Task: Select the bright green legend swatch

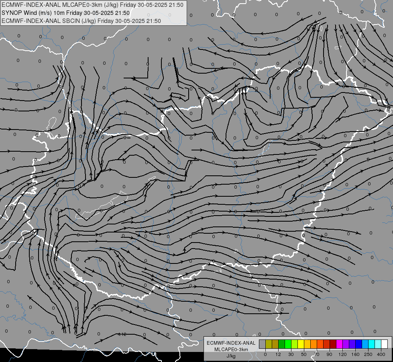Action: [288, 344]
